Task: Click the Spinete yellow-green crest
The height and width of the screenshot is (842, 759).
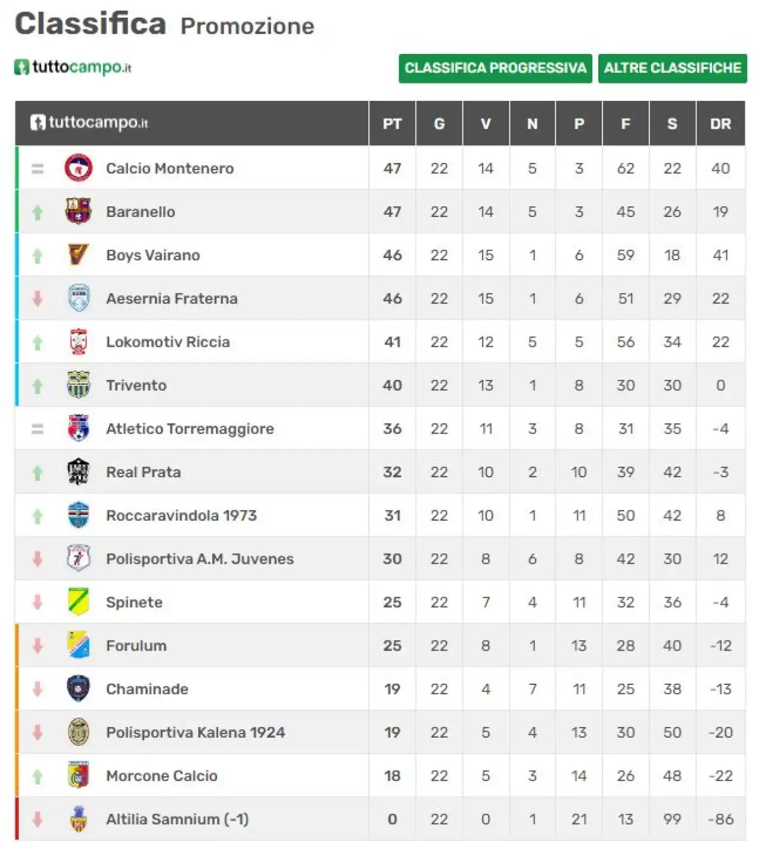Action: coord(78,602)
